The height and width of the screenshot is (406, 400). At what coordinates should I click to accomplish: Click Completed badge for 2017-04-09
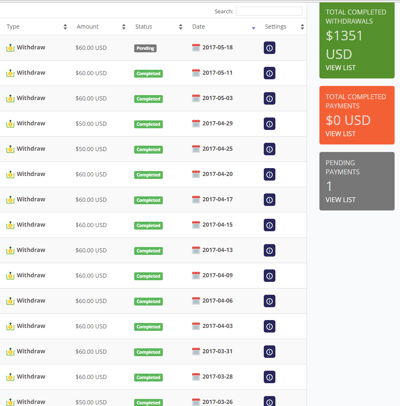point(148,276)
